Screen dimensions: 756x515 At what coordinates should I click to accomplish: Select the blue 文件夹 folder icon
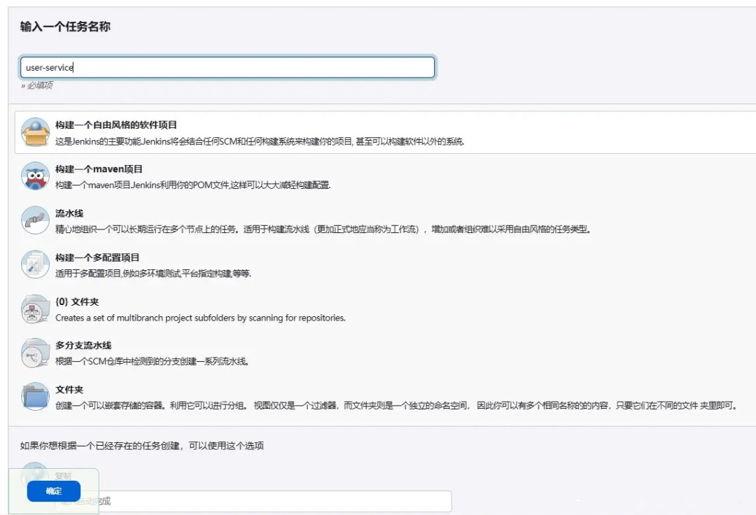click(x=34, y=397)
